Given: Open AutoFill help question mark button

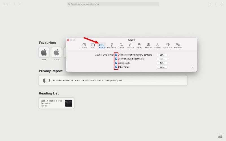Looking at the screenshot, I should click(x=192, y=67).
